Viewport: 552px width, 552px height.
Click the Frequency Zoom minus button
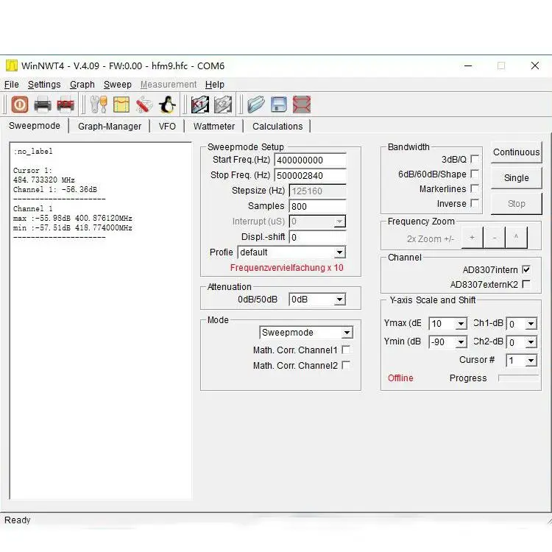(495, 238)
